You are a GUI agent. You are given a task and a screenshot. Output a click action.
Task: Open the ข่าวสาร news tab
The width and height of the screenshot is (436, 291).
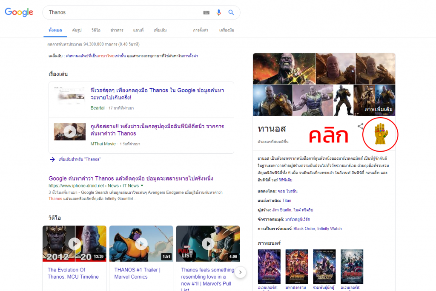pos(117,30)
